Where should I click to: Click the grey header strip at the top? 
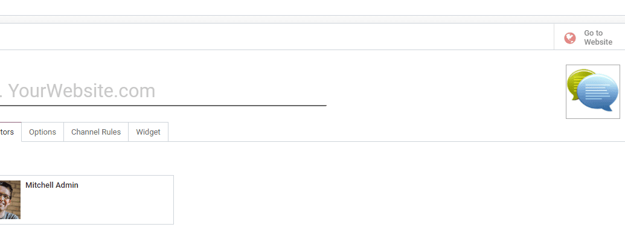313,19
